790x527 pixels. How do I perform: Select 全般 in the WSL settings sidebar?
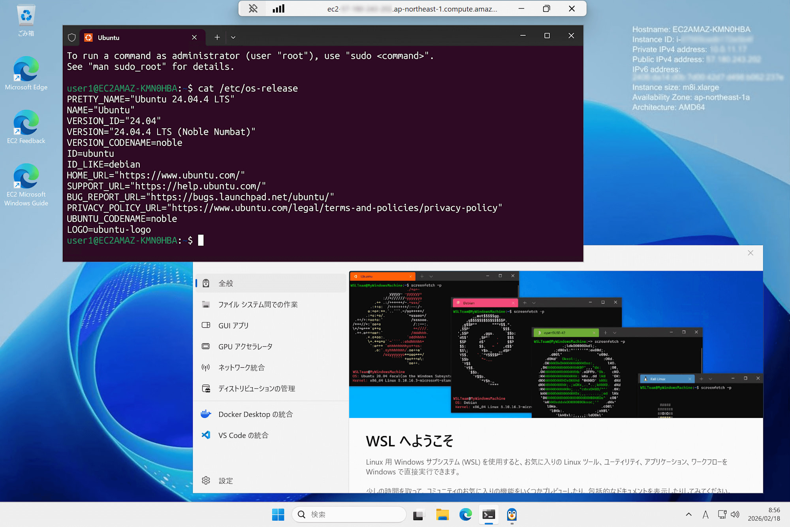226,283
